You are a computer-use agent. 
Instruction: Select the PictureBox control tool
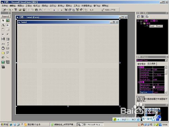[8, 21]
